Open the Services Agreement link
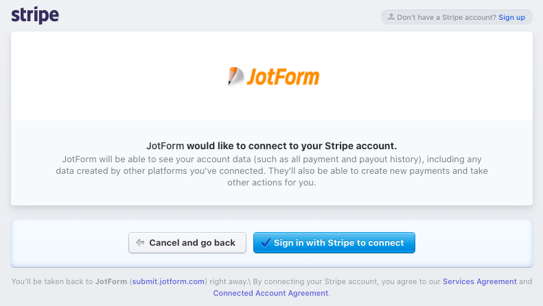Image resolution: width=543 pixels, height=306 pixels. point(479,281)
